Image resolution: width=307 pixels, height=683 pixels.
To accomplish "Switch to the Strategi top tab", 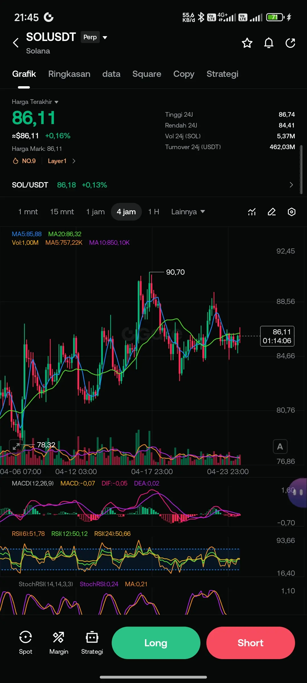I will 222,74.
